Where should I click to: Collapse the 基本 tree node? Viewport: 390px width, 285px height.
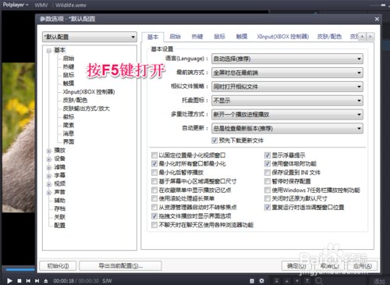pos(49,51)
